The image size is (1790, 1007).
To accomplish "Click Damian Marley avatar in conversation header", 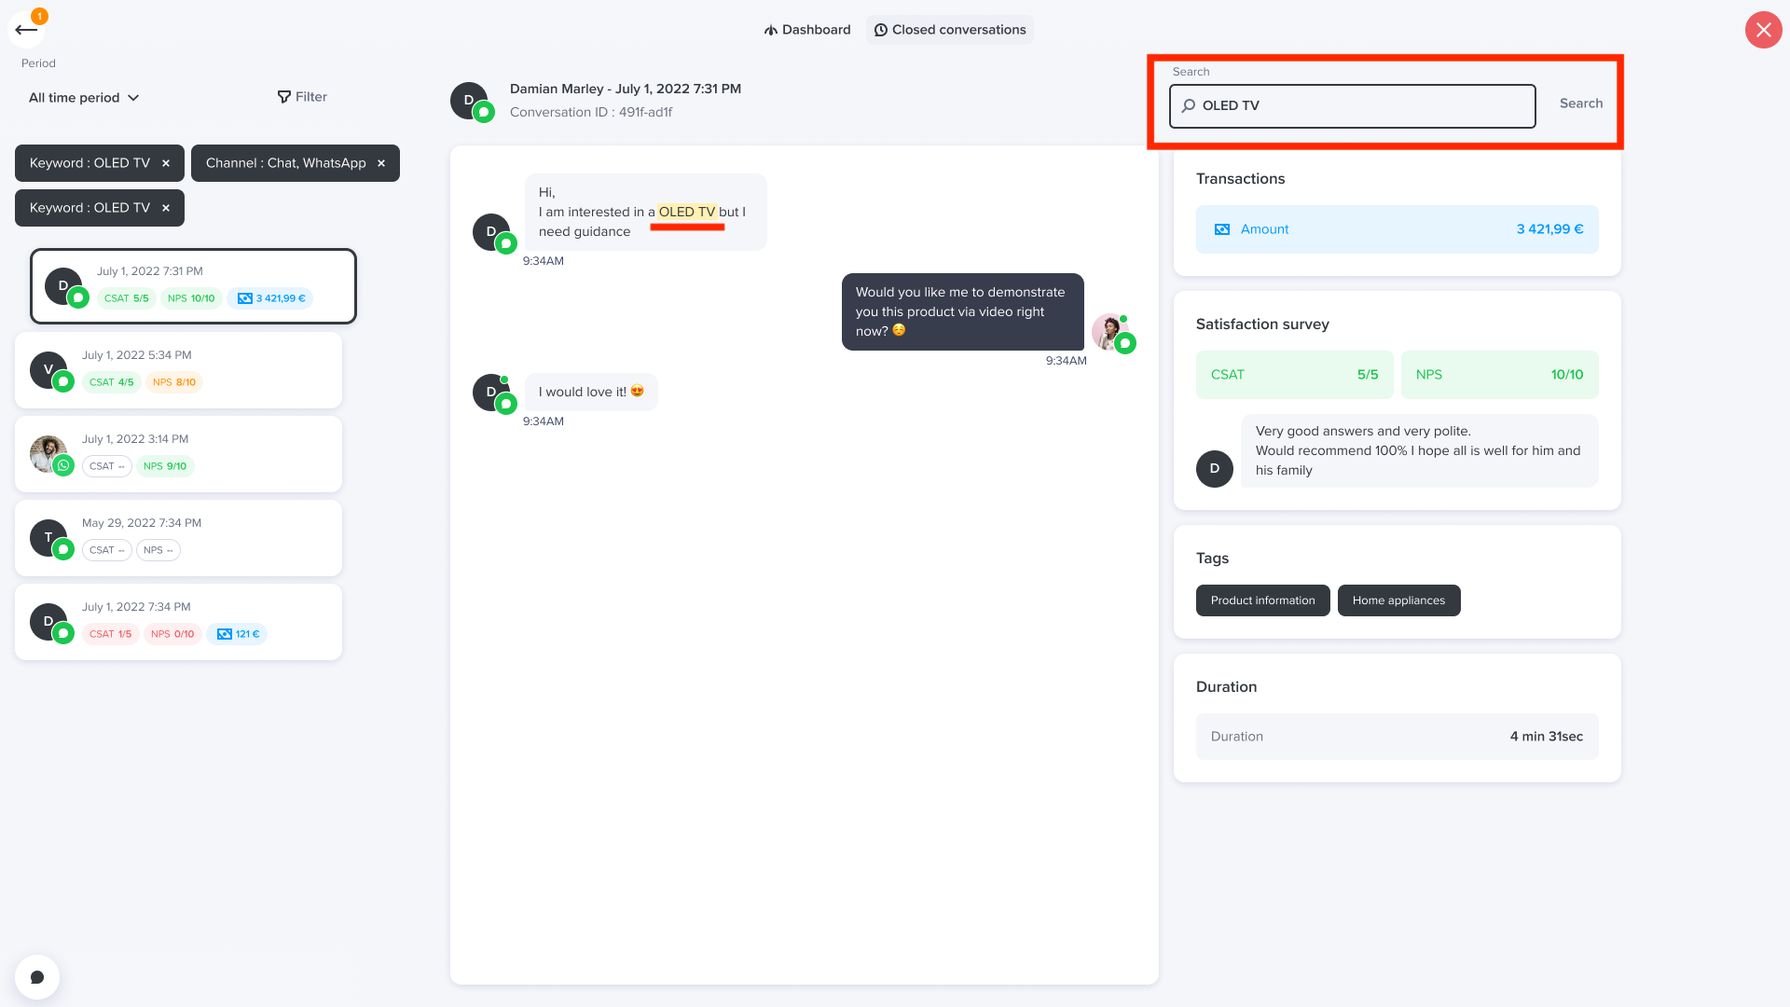I will tap(469, 101).
